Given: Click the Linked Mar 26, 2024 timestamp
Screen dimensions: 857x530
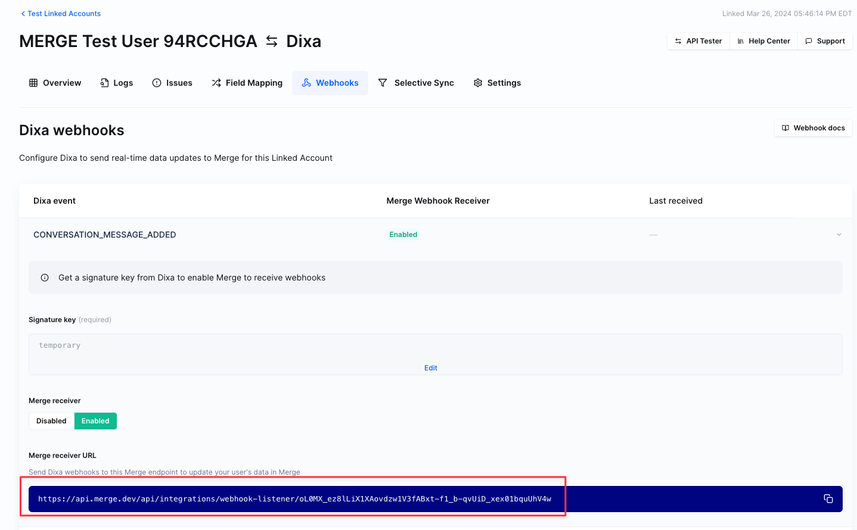Looking at the screenshot, I should click(x=787, y=14).
